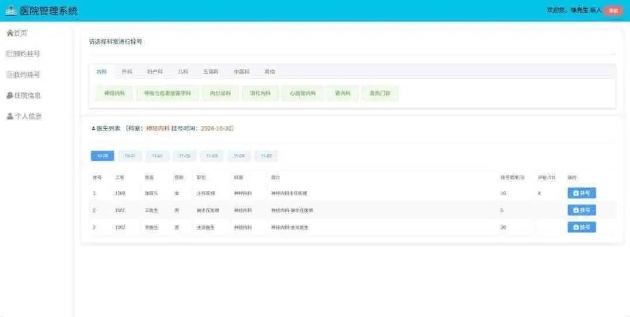
Task: Select the 10-31 date button
Action: pos(129,156)
